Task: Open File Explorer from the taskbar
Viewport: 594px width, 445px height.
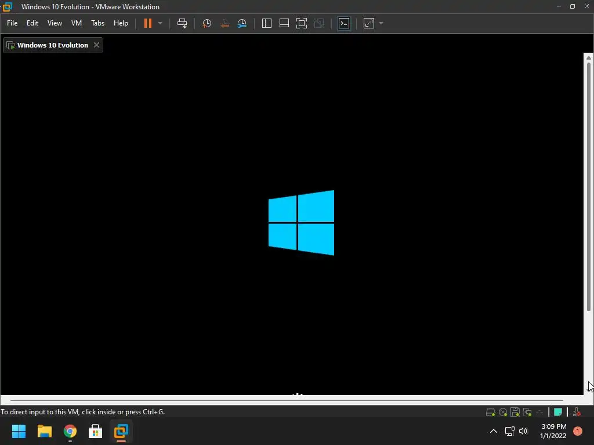Action: (44, 431)
